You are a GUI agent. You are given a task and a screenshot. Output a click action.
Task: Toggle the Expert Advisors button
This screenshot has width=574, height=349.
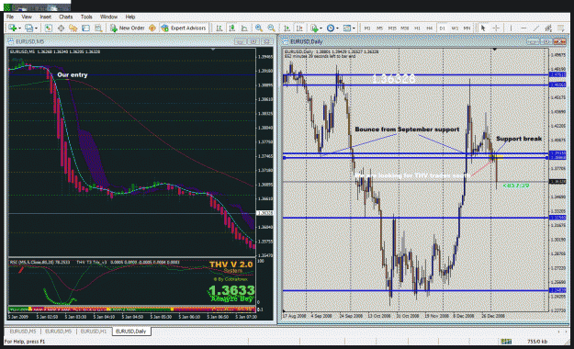[x=184, y=28]
